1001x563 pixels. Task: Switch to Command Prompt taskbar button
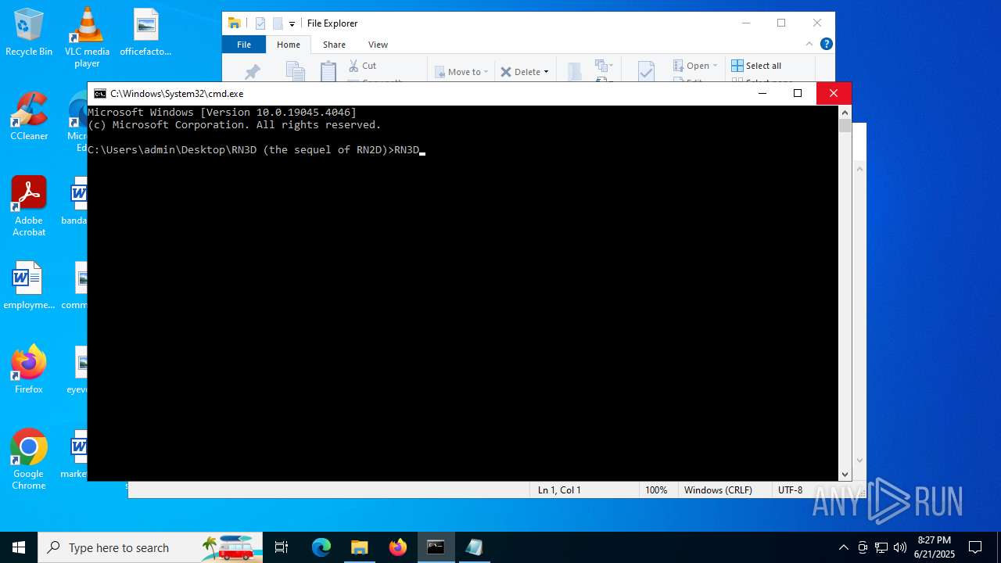click(436, 547)
